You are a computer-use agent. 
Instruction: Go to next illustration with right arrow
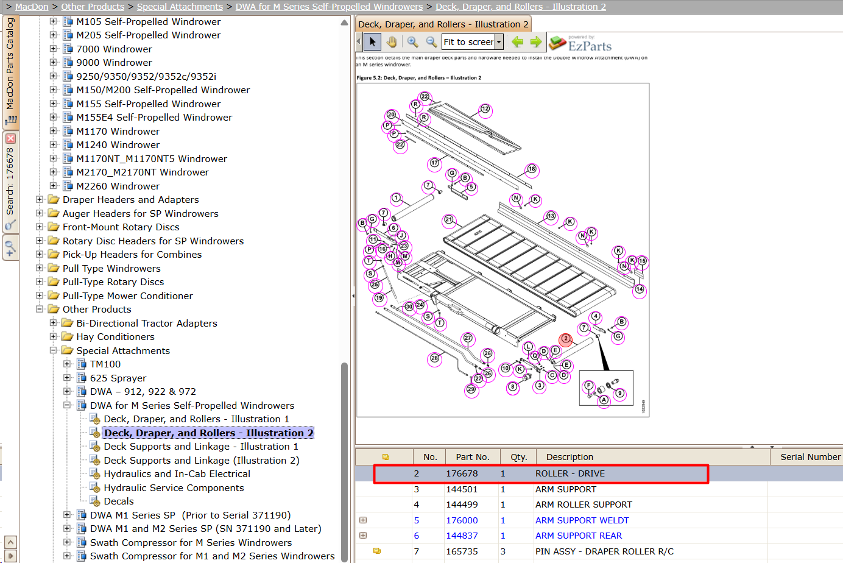tap(536, 42)
